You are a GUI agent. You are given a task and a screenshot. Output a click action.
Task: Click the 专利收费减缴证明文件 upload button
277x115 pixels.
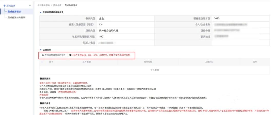tap(53, 55)
